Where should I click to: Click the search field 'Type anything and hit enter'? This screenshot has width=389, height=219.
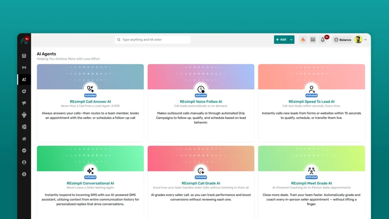tap(153, 40)
